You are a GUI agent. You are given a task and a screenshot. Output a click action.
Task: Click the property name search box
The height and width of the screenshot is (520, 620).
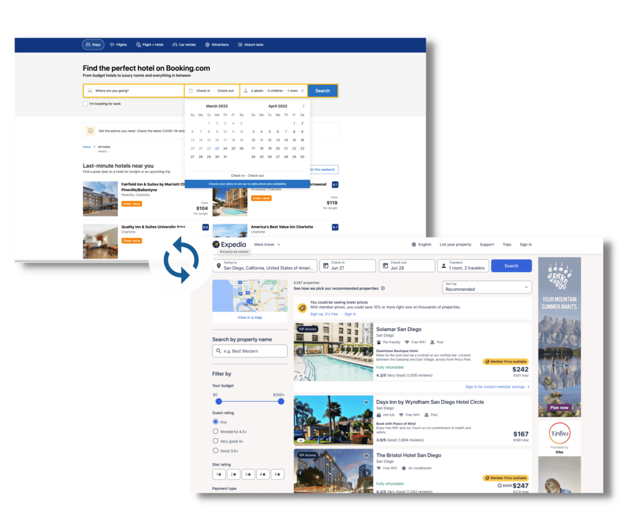[x=250, y=351]
